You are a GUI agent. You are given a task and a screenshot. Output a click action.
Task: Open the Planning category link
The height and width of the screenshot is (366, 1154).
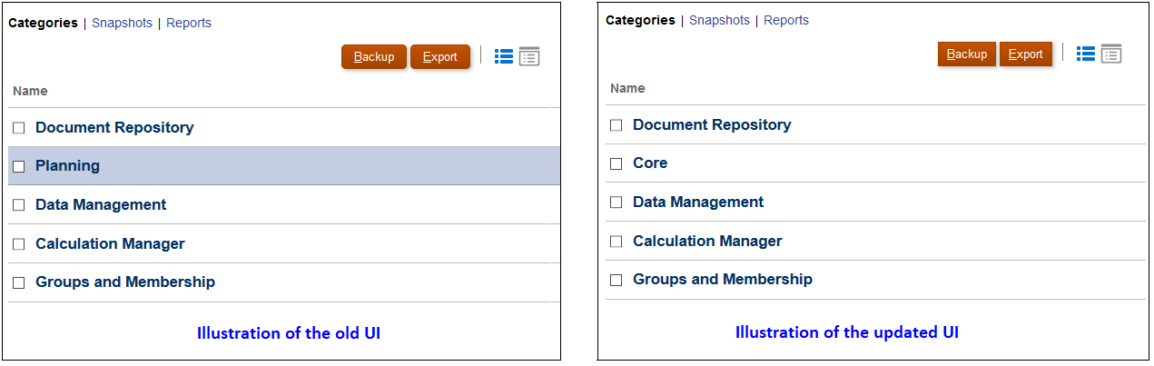(67, 166)
